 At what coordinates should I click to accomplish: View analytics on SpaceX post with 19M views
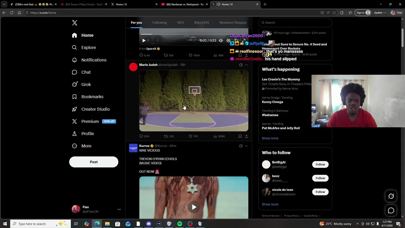[x=218, y=55]
